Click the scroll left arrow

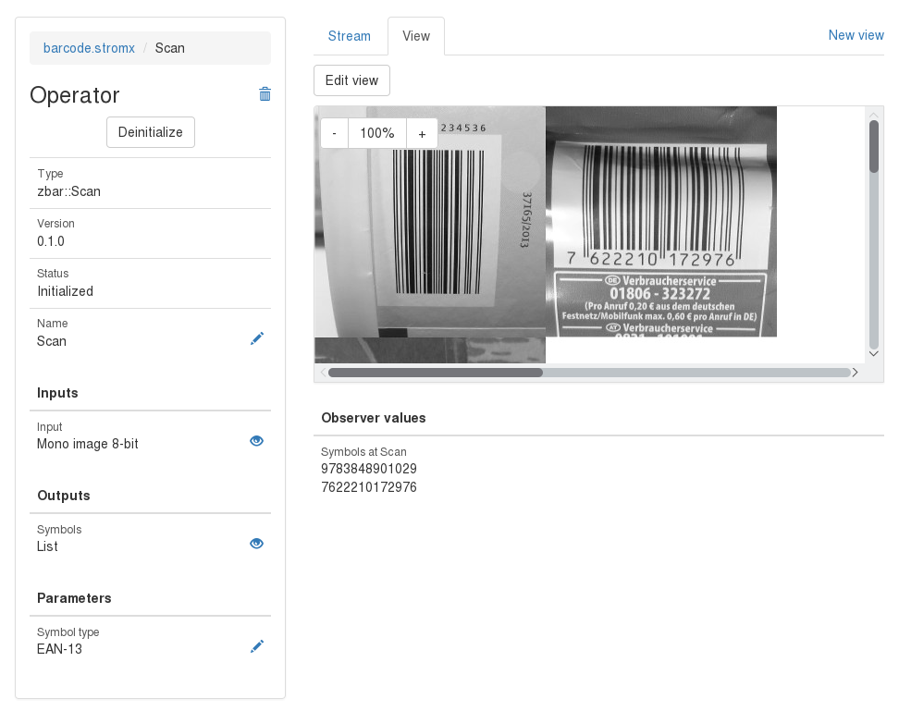(324, 373)
